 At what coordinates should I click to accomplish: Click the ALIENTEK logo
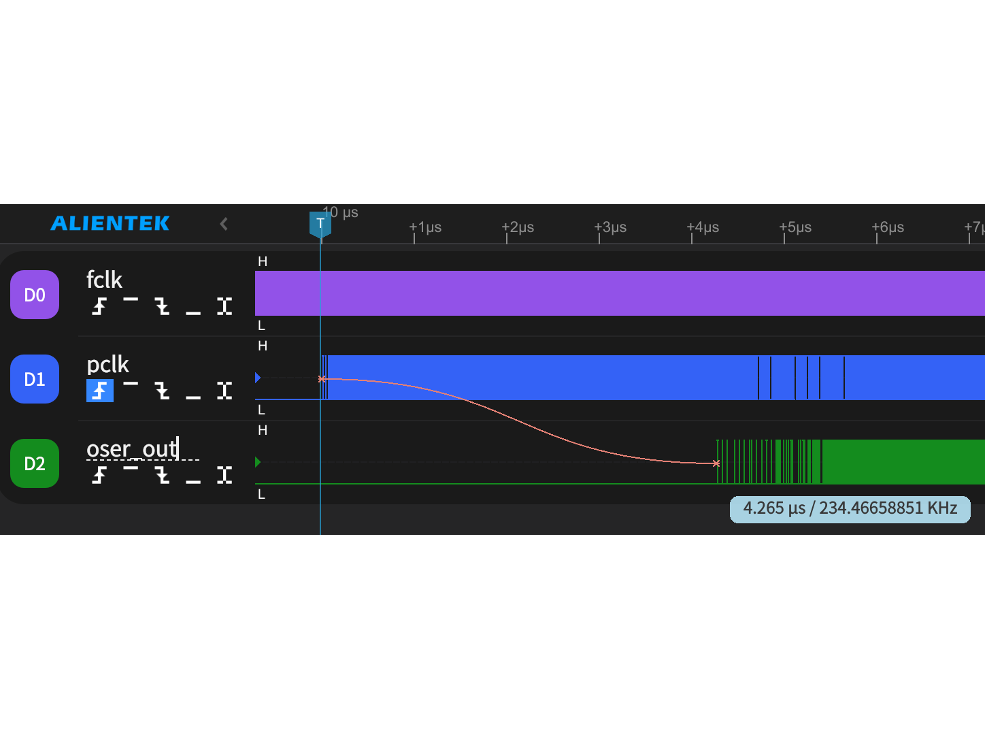(110, 223)
